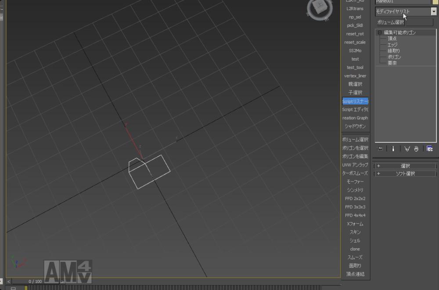
Task: Click the wireframe plane object in the viewport
Action: pyautogui.click(x=149, y=172)
